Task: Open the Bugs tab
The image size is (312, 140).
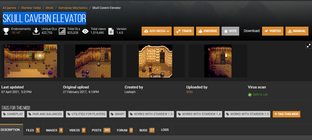Action: point(147,130)
